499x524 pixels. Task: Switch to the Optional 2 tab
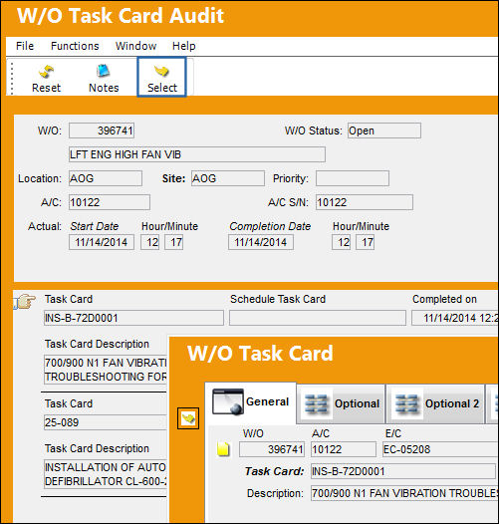(x=436, y=403)
